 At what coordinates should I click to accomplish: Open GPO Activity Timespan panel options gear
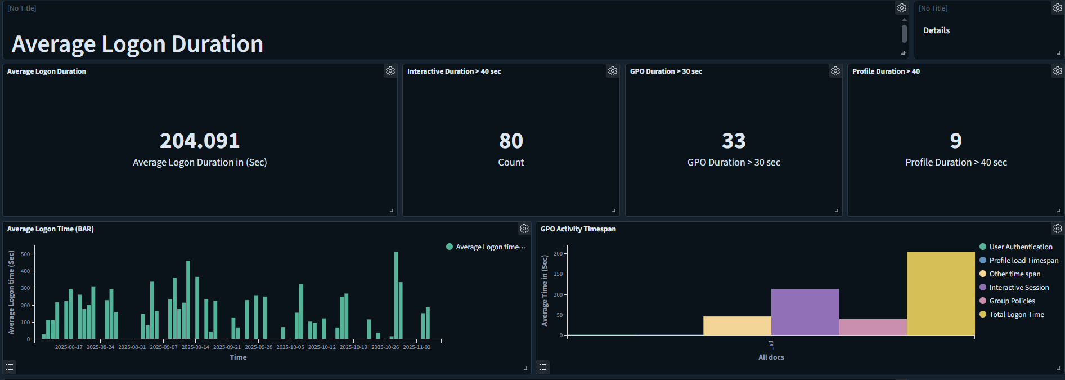coord(1058,229)
